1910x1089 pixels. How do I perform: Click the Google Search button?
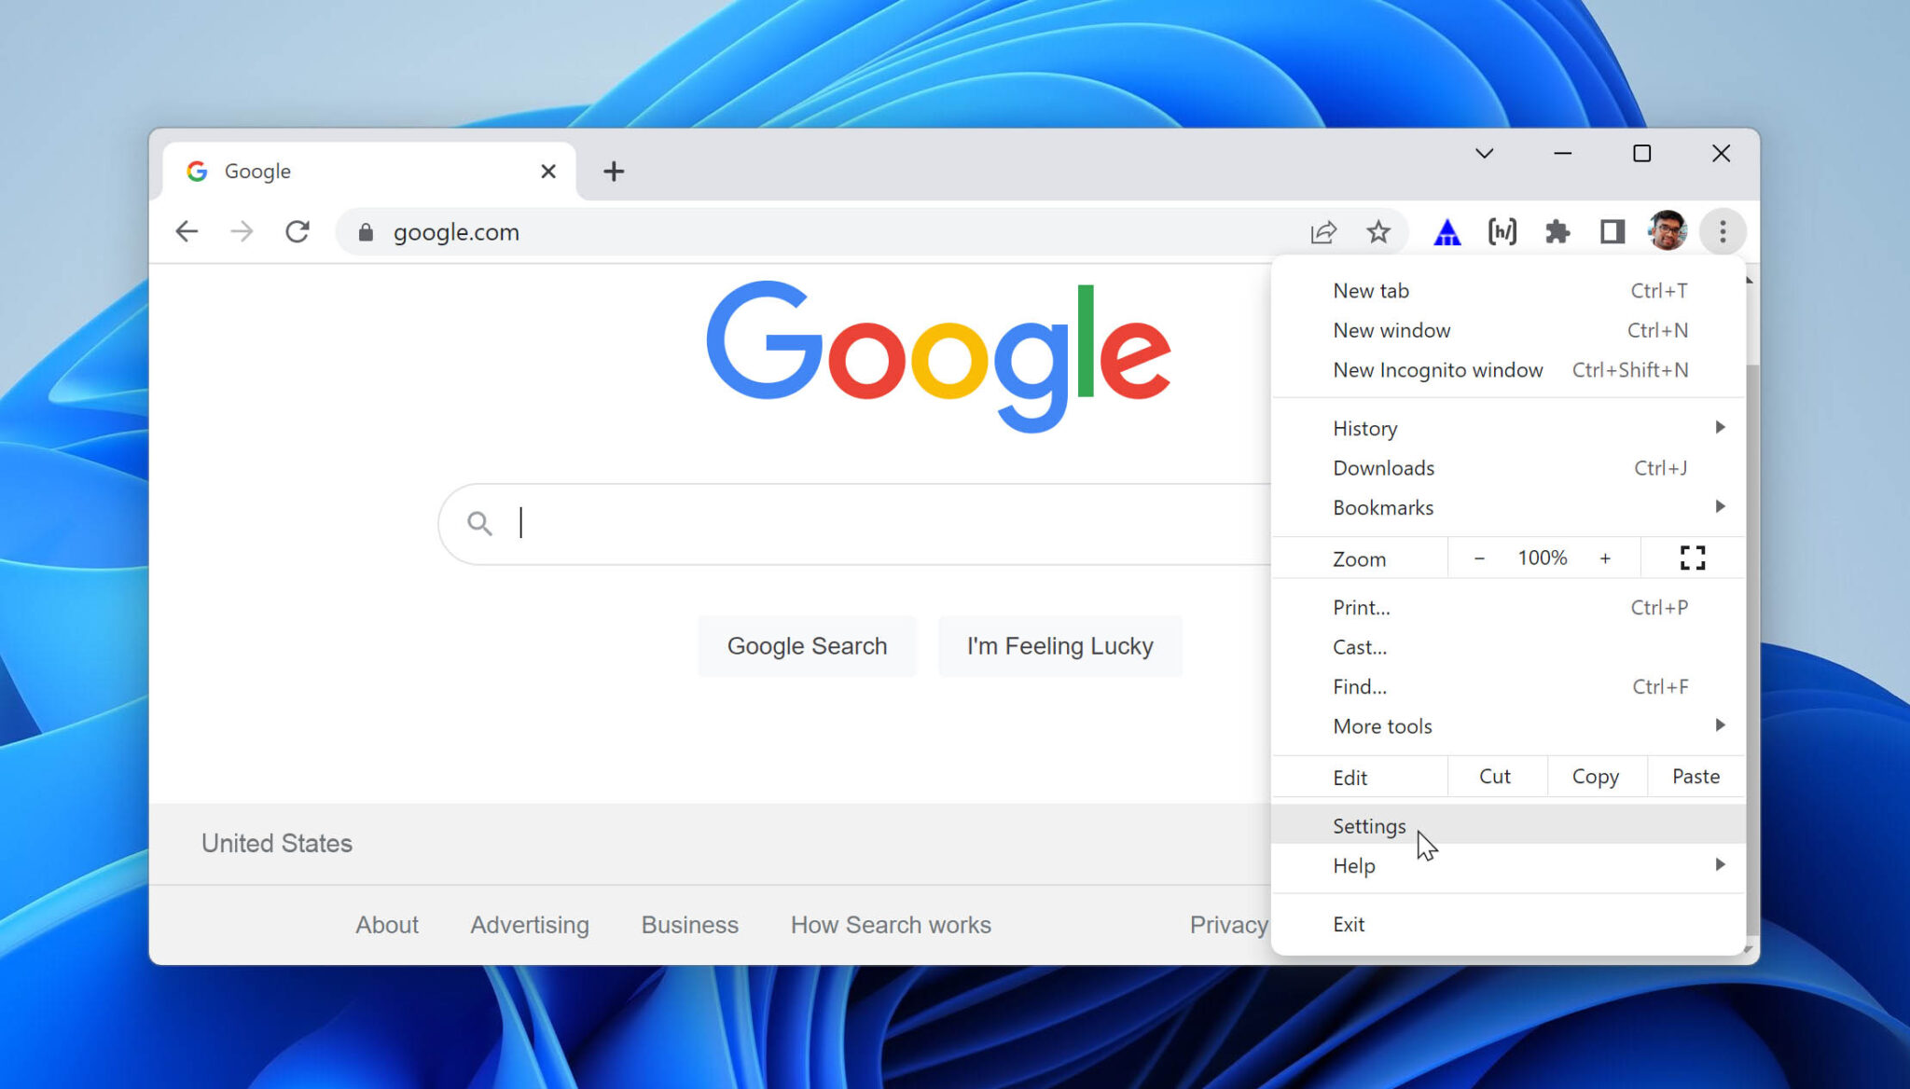(x=806, y=645)
